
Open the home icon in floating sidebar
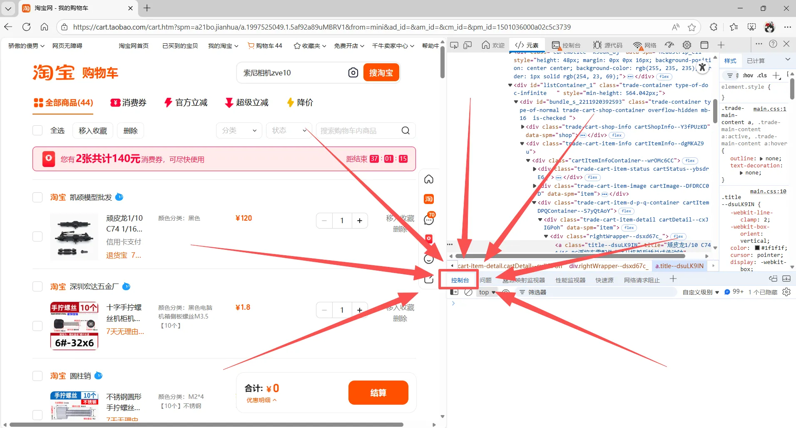[429, 179]
